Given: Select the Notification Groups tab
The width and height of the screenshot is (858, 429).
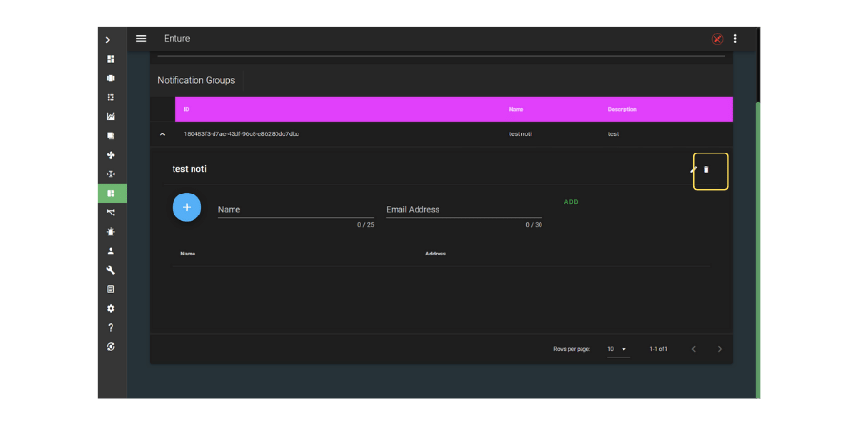Looking at the screenshot, I should point(195,80).
